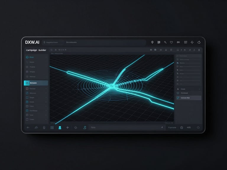Click the back arrow in the bottom bar

point(28,127)
